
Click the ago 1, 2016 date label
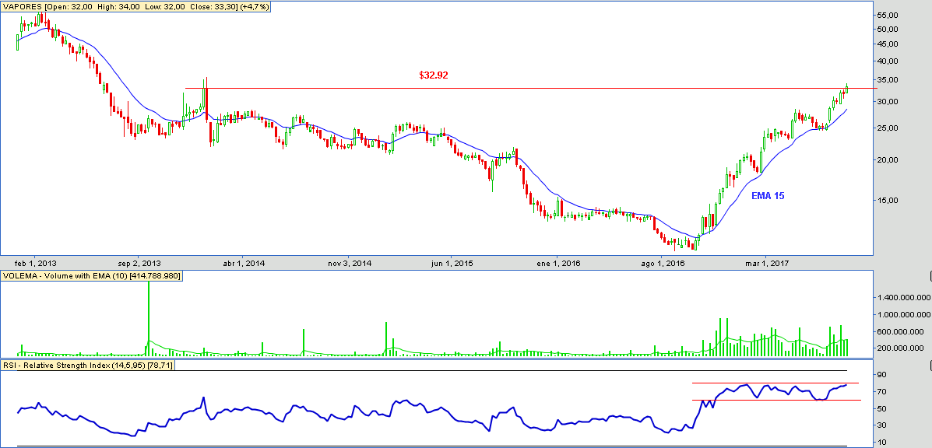coord(663,262)
